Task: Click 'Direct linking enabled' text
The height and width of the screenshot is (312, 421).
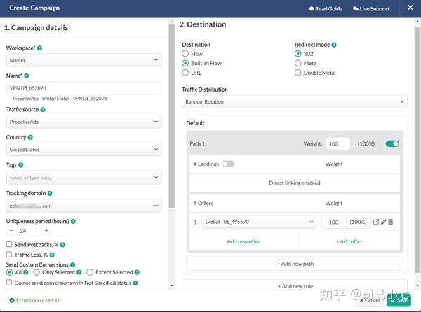Action: 295,183
